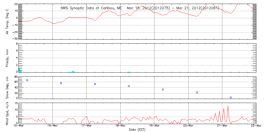The image size is (264, 132).
Task: Click the snow depth marker after 17-Mar
Action: (95, 84)
